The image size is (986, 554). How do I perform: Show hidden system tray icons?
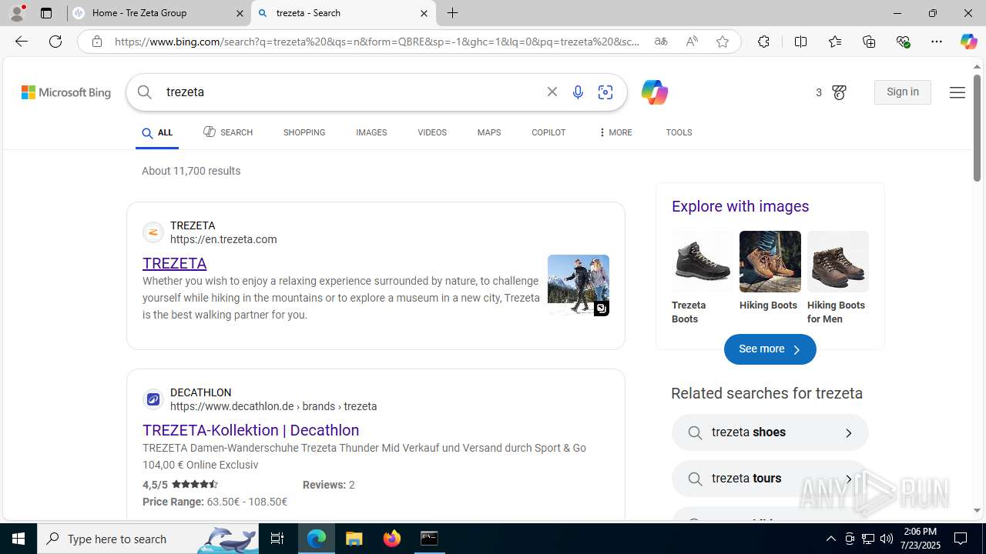830,539
